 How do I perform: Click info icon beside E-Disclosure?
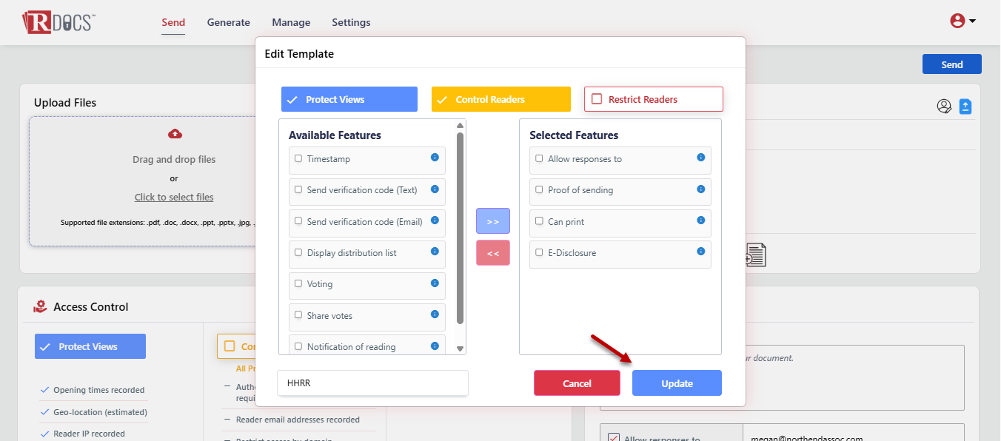700,252
